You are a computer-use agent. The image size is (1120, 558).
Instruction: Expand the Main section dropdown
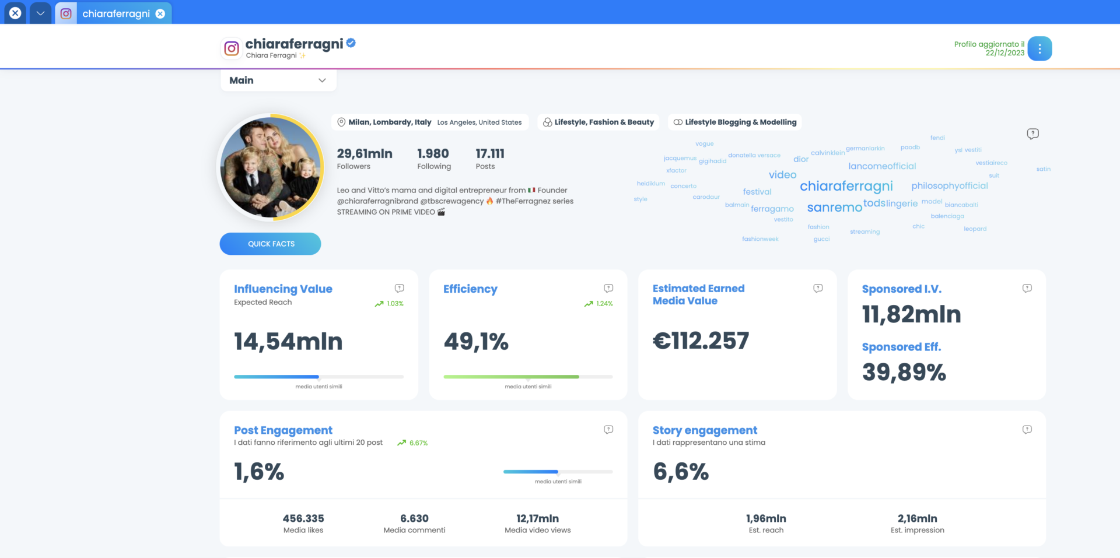pos(278,80)
